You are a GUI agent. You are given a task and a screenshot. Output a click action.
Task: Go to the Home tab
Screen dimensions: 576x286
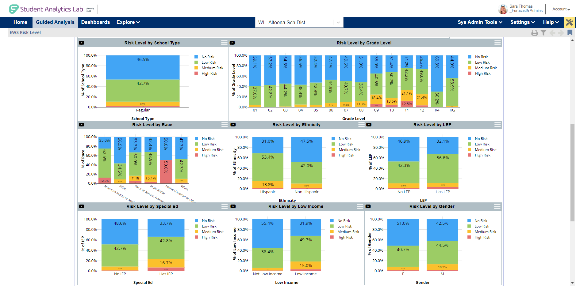20,22
